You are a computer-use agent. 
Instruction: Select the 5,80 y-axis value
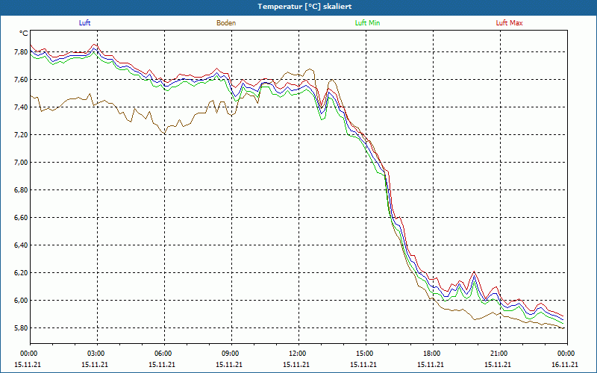[21, 328]
